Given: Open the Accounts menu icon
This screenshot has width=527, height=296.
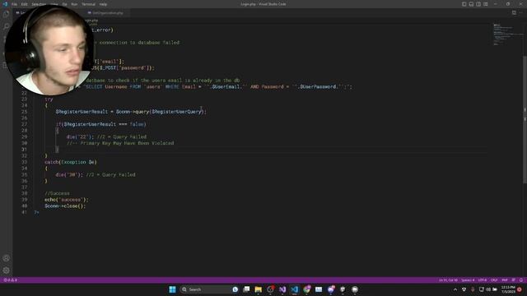Looking at the screenshot, I should point(6,258).
